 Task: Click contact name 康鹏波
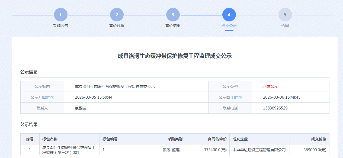[81, 108]
